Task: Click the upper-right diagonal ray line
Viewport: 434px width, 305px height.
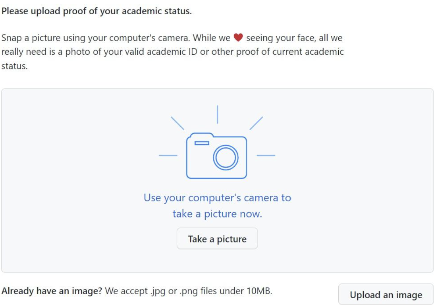Action: click(x=256, y=123)
